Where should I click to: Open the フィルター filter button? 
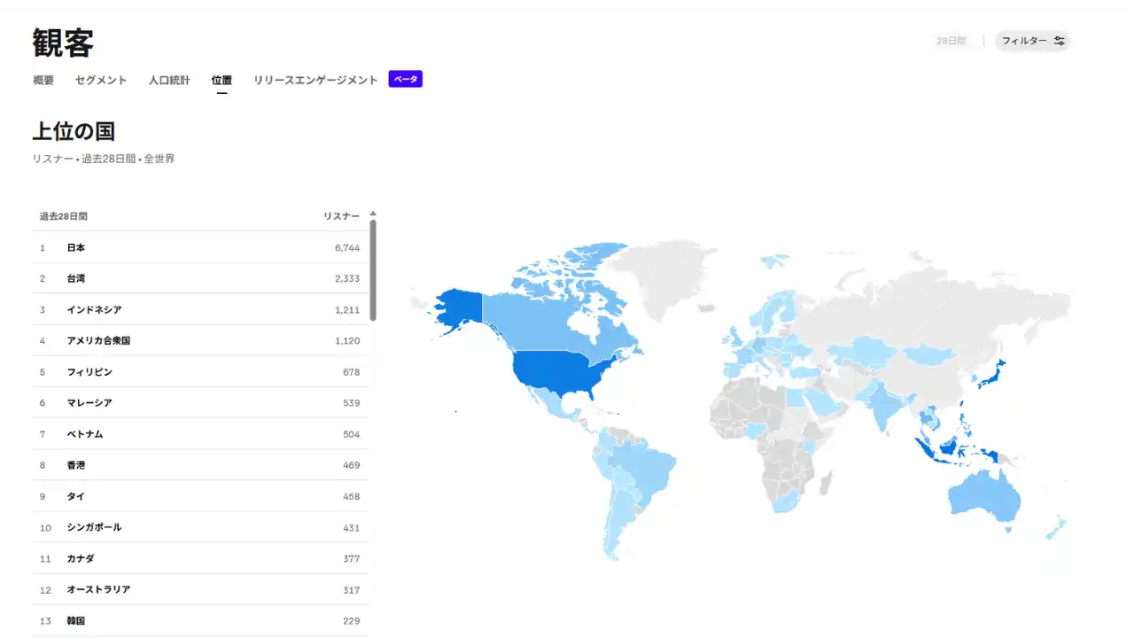tap(1032, 41)
